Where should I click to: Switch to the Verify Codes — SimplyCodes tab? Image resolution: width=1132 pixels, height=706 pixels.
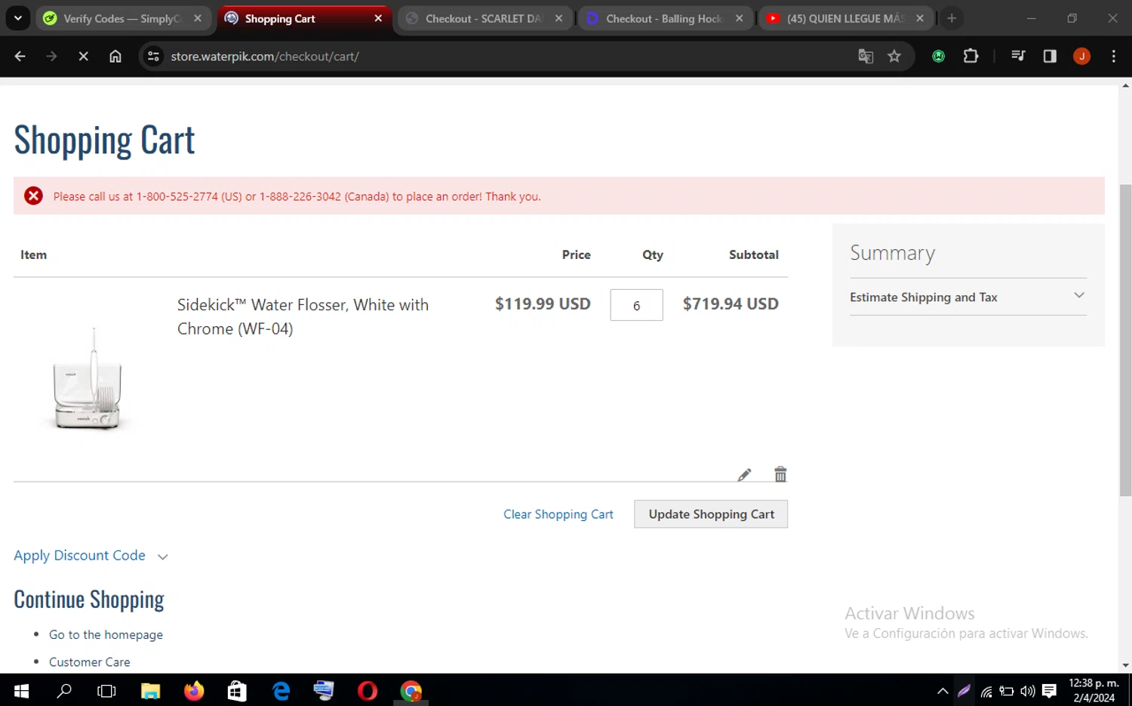click(123, 18)
